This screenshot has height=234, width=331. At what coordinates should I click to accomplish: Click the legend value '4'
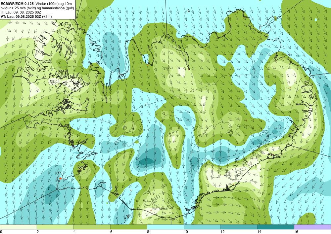(74, 232)
